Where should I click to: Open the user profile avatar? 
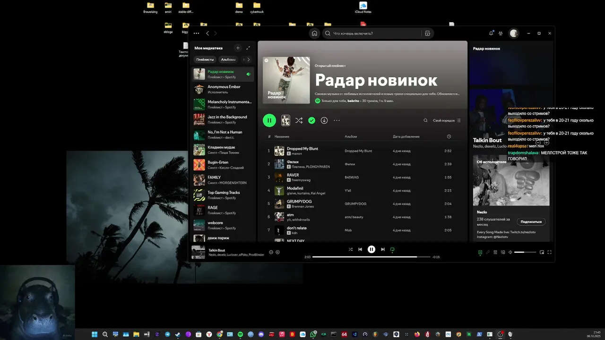click(x=514, y=34)
